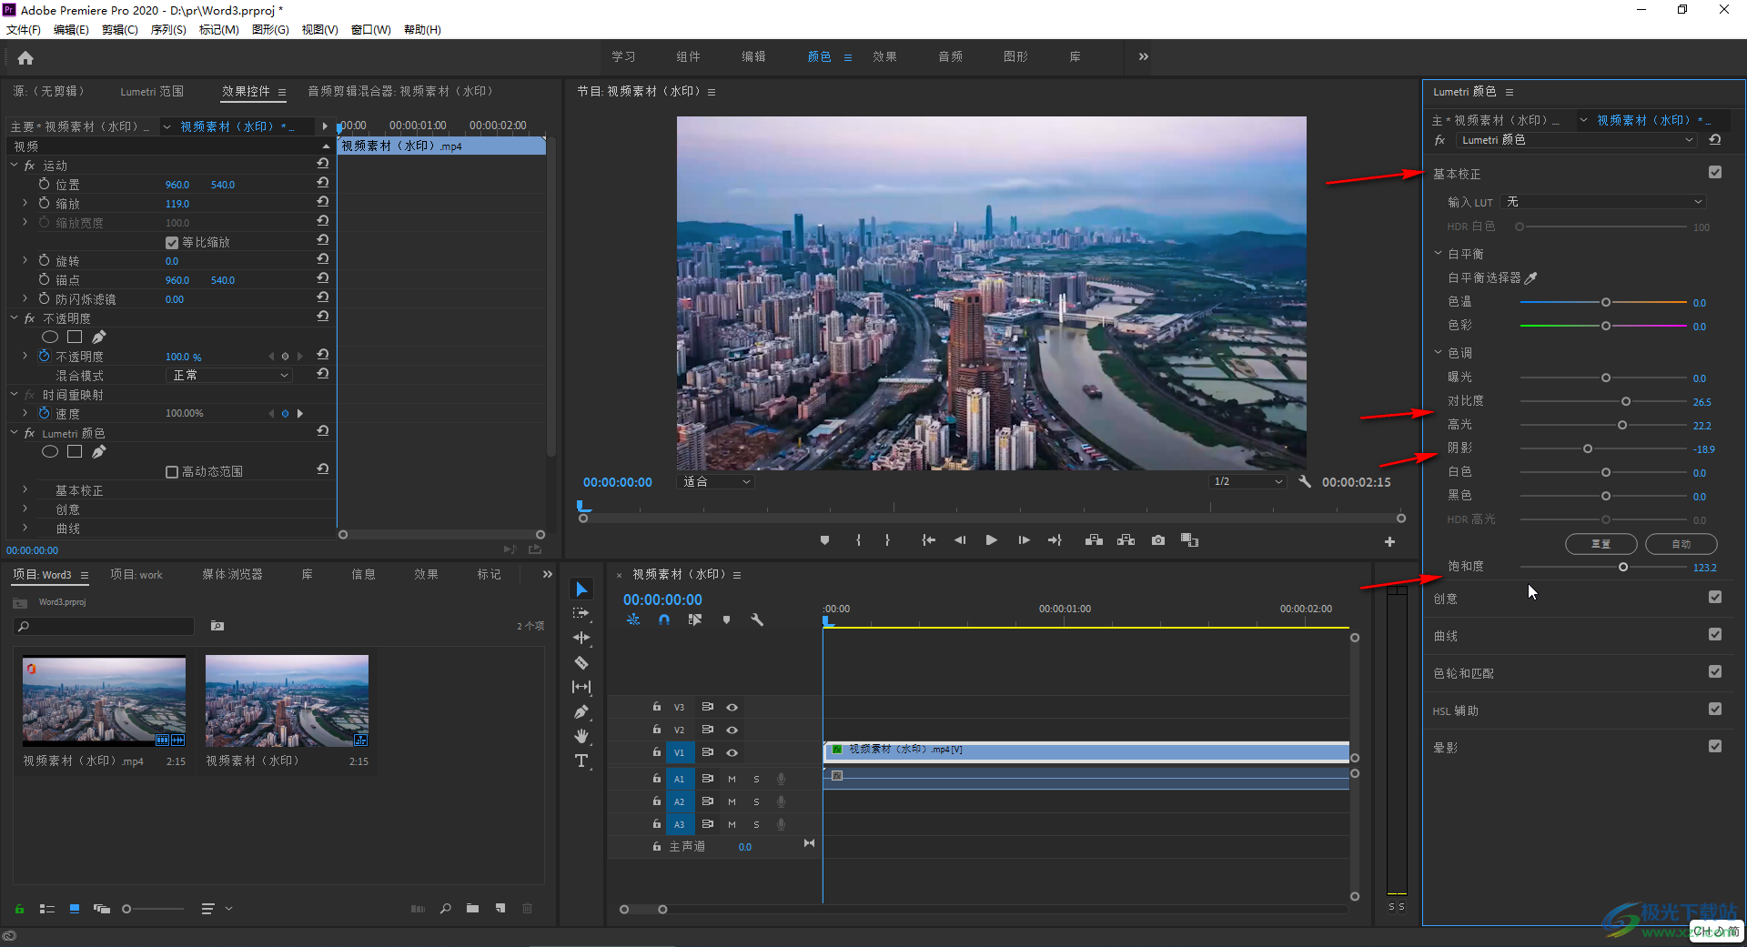Click the Extract button in the Program monitor

click(1126, 540)
